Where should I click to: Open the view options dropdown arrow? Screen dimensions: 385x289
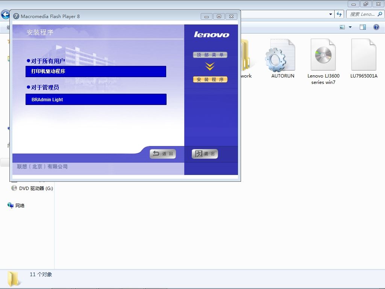350,27
